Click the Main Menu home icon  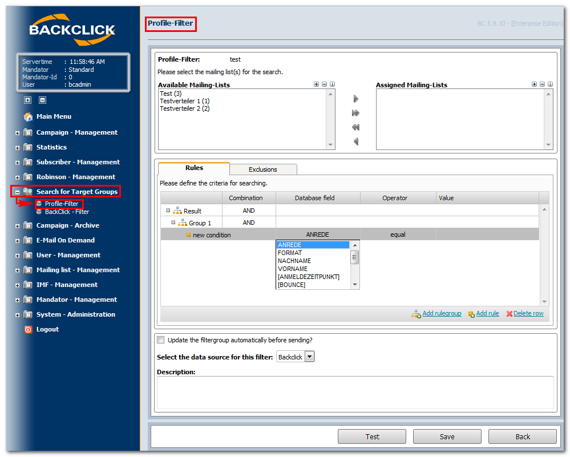[x=28, y=117]
